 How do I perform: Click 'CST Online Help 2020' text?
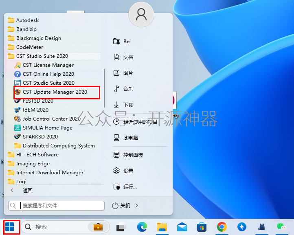click(48, 74)
